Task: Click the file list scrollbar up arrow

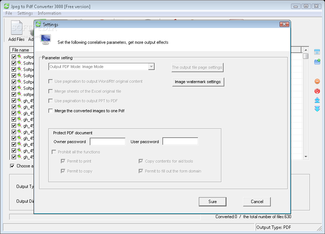Action: (306, 50)
